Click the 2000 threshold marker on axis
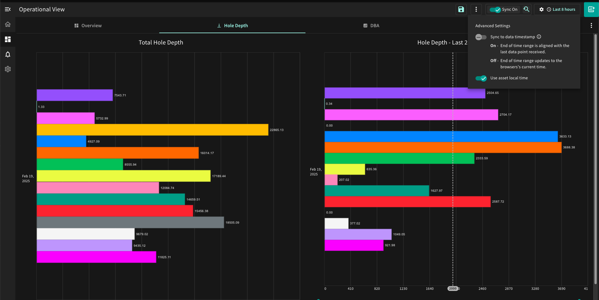This screenshot has height=300, width=599. pos(453,289)
